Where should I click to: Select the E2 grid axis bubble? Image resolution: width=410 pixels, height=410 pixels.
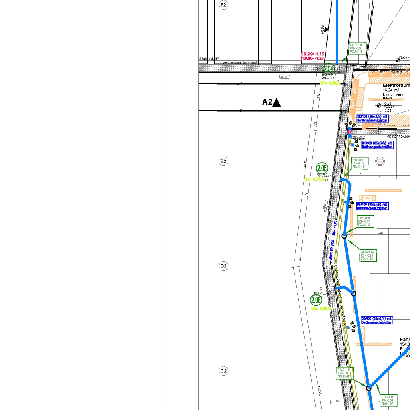pos(223,161)
